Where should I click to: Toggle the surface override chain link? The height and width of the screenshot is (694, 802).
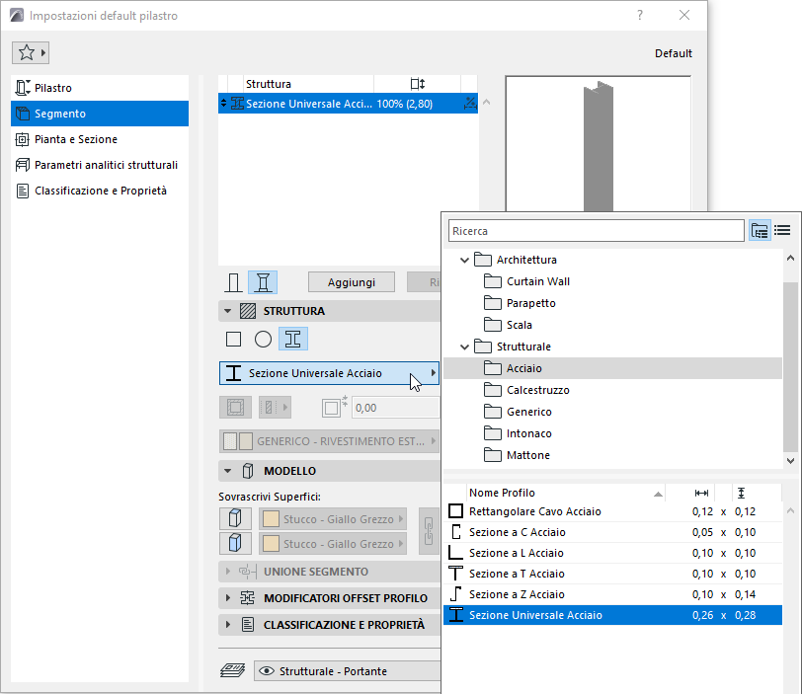(429, 531)
